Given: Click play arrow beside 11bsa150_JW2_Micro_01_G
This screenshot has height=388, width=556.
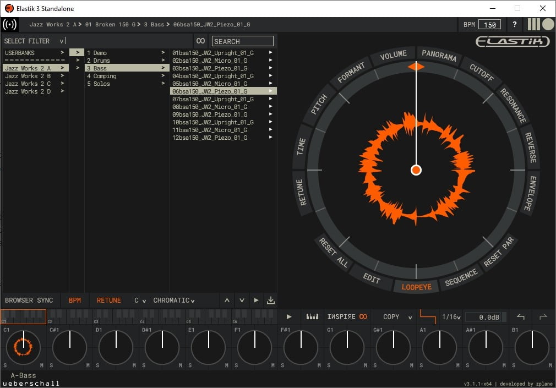Looking at the screenshot, I should pos(270,130).
